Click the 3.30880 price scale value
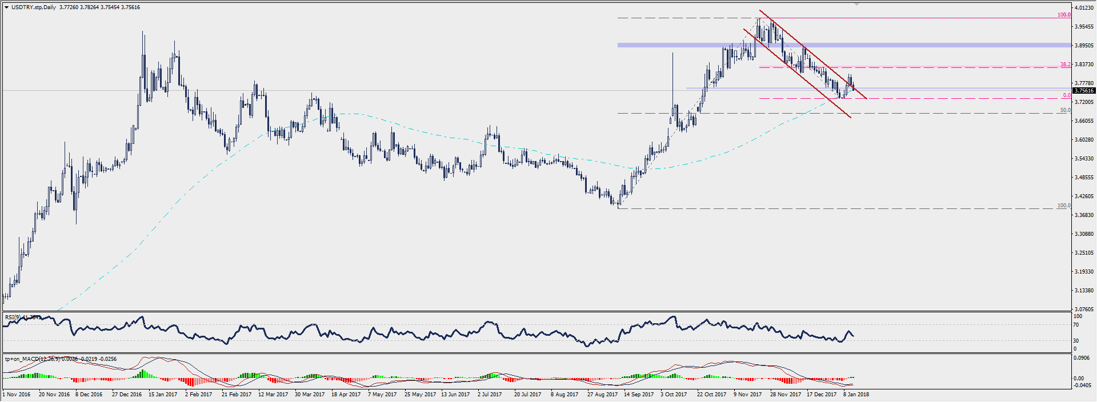 (x=1084, y=234)
